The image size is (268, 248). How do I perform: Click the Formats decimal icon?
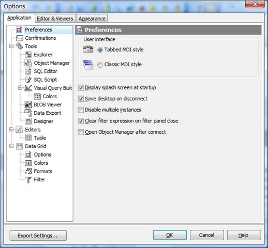pyautogui.click(x=28, y=171)
